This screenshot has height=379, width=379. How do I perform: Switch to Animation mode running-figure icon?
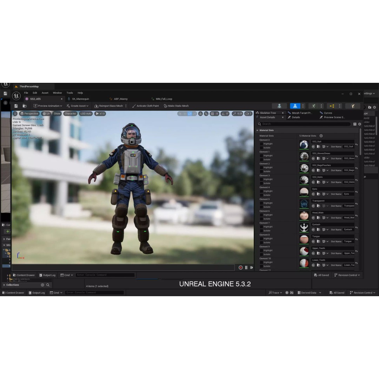(x=313, y=106)
